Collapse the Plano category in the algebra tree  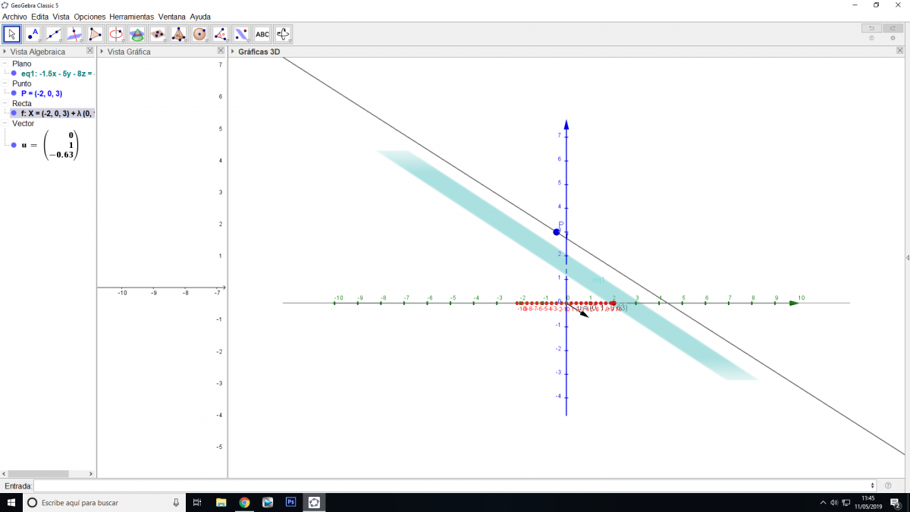(x=5, y=64)
